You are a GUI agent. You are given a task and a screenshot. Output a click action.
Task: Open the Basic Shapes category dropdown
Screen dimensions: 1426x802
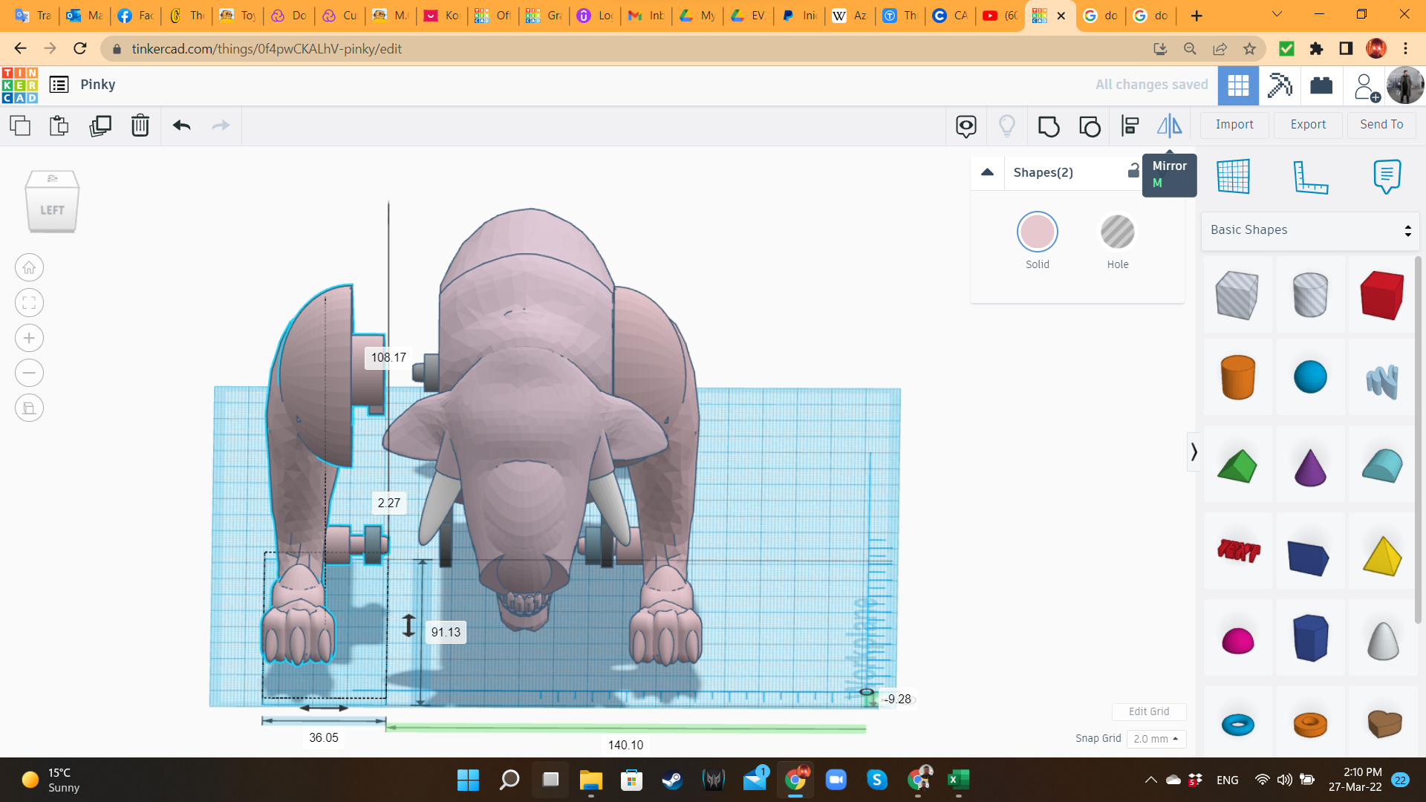[1309, 230]
